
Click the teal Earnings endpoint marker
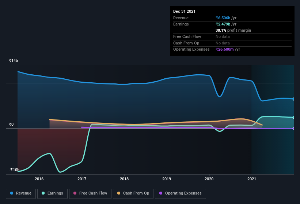[x=293, y=117]
